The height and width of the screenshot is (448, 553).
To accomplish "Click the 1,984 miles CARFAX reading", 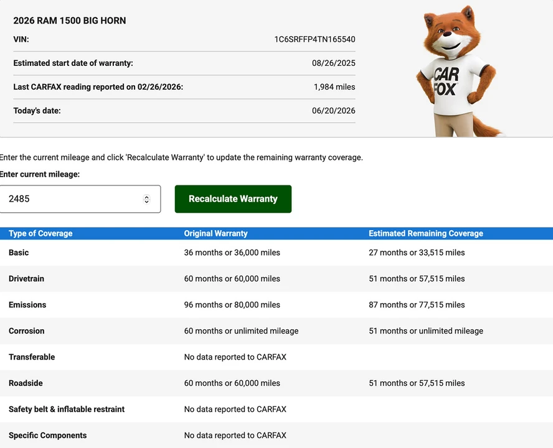I will point(334,86).
